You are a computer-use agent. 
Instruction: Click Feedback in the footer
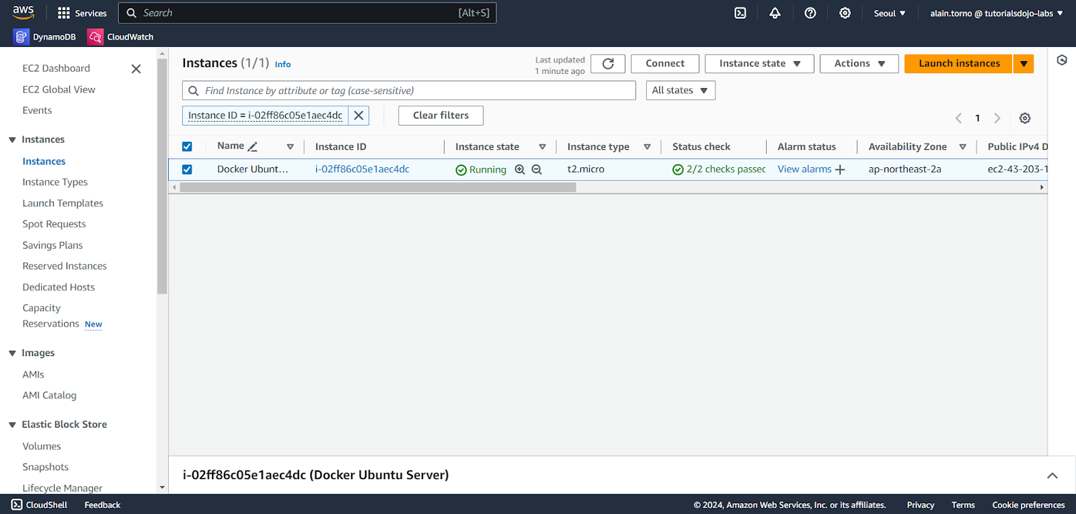tap(102, 505)
